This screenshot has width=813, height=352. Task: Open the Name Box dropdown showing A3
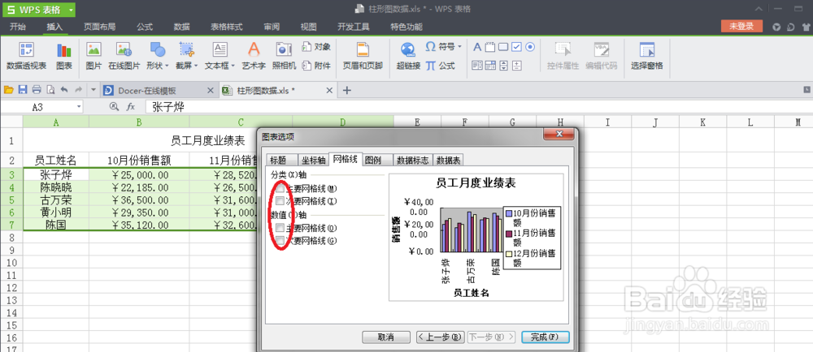(x=79, y=106)
